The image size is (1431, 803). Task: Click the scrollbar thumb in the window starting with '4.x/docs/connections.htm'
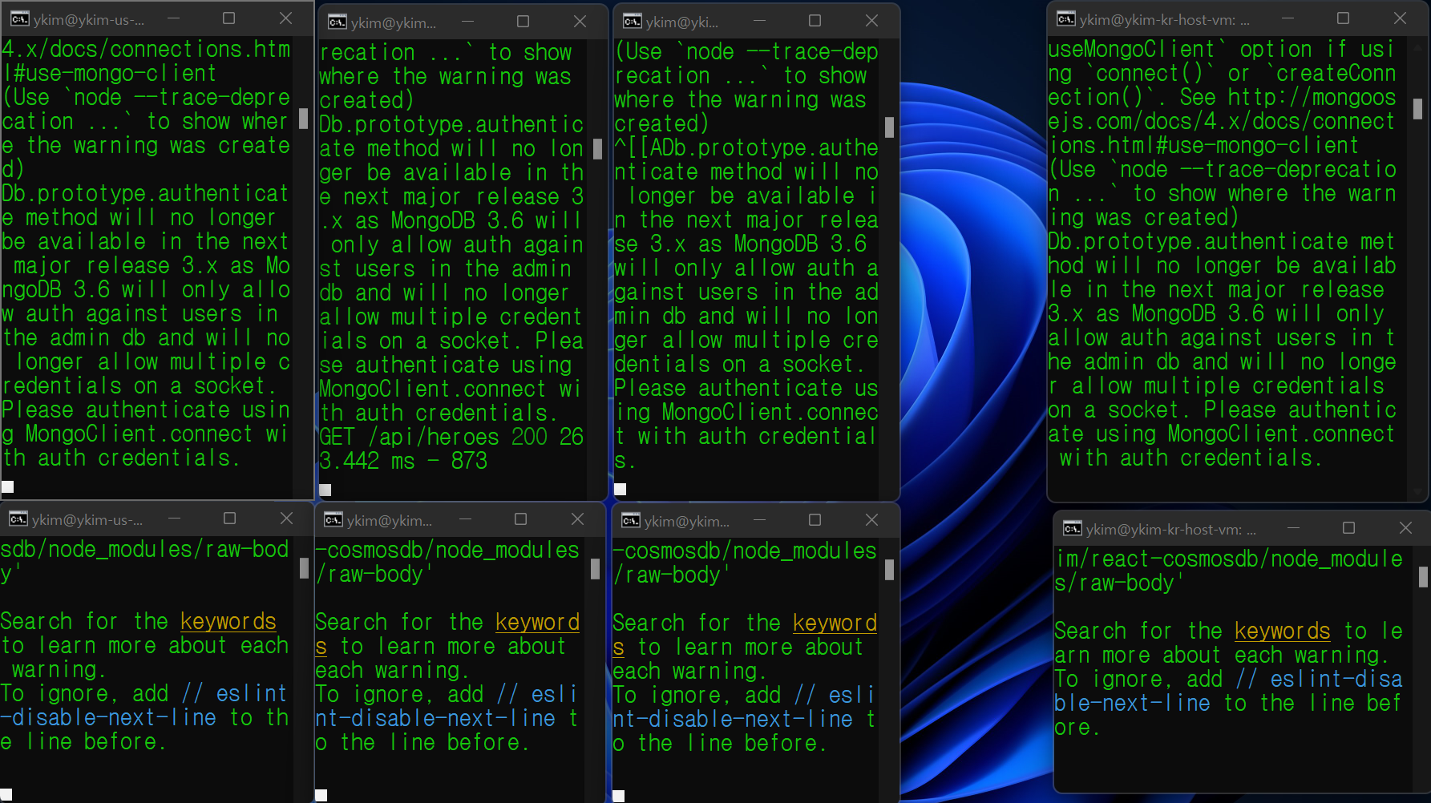[x=303, y=119]
